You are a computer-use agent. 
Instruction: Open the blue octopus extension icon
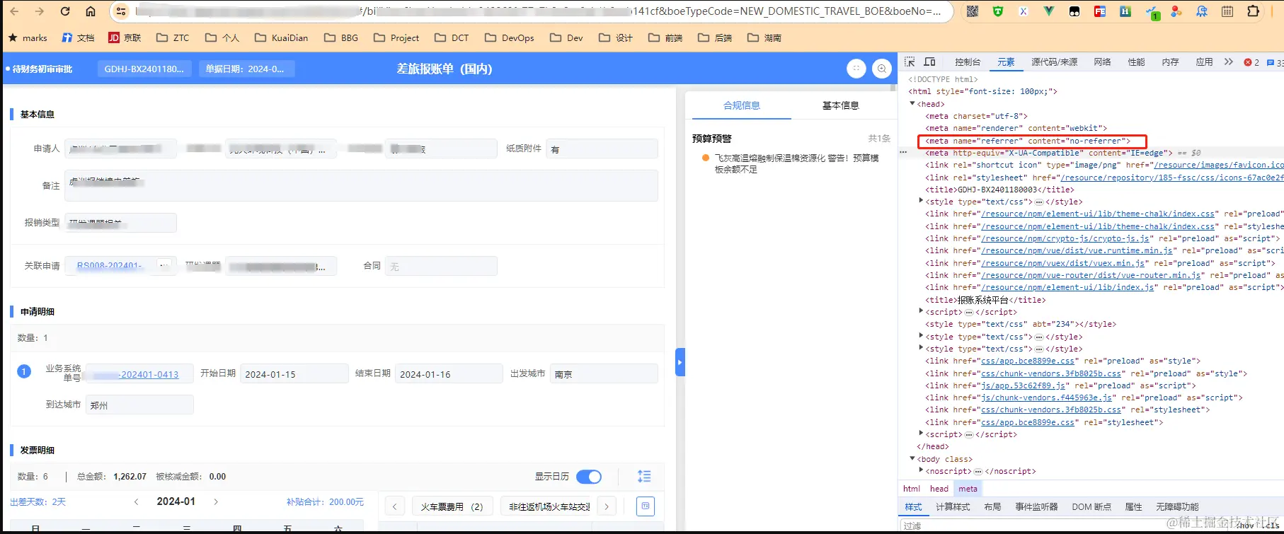click(x=1202, y=11)
